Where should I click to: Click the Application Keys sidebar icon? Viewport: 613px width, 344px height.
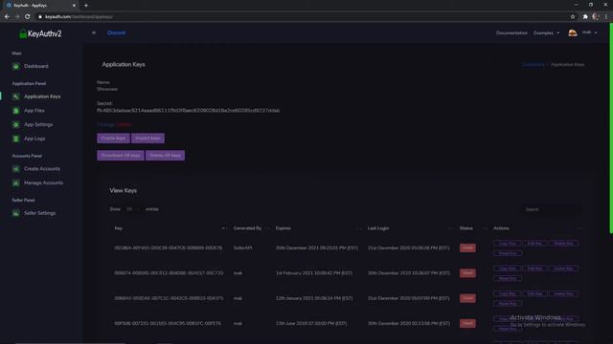(x=15, y=97)
